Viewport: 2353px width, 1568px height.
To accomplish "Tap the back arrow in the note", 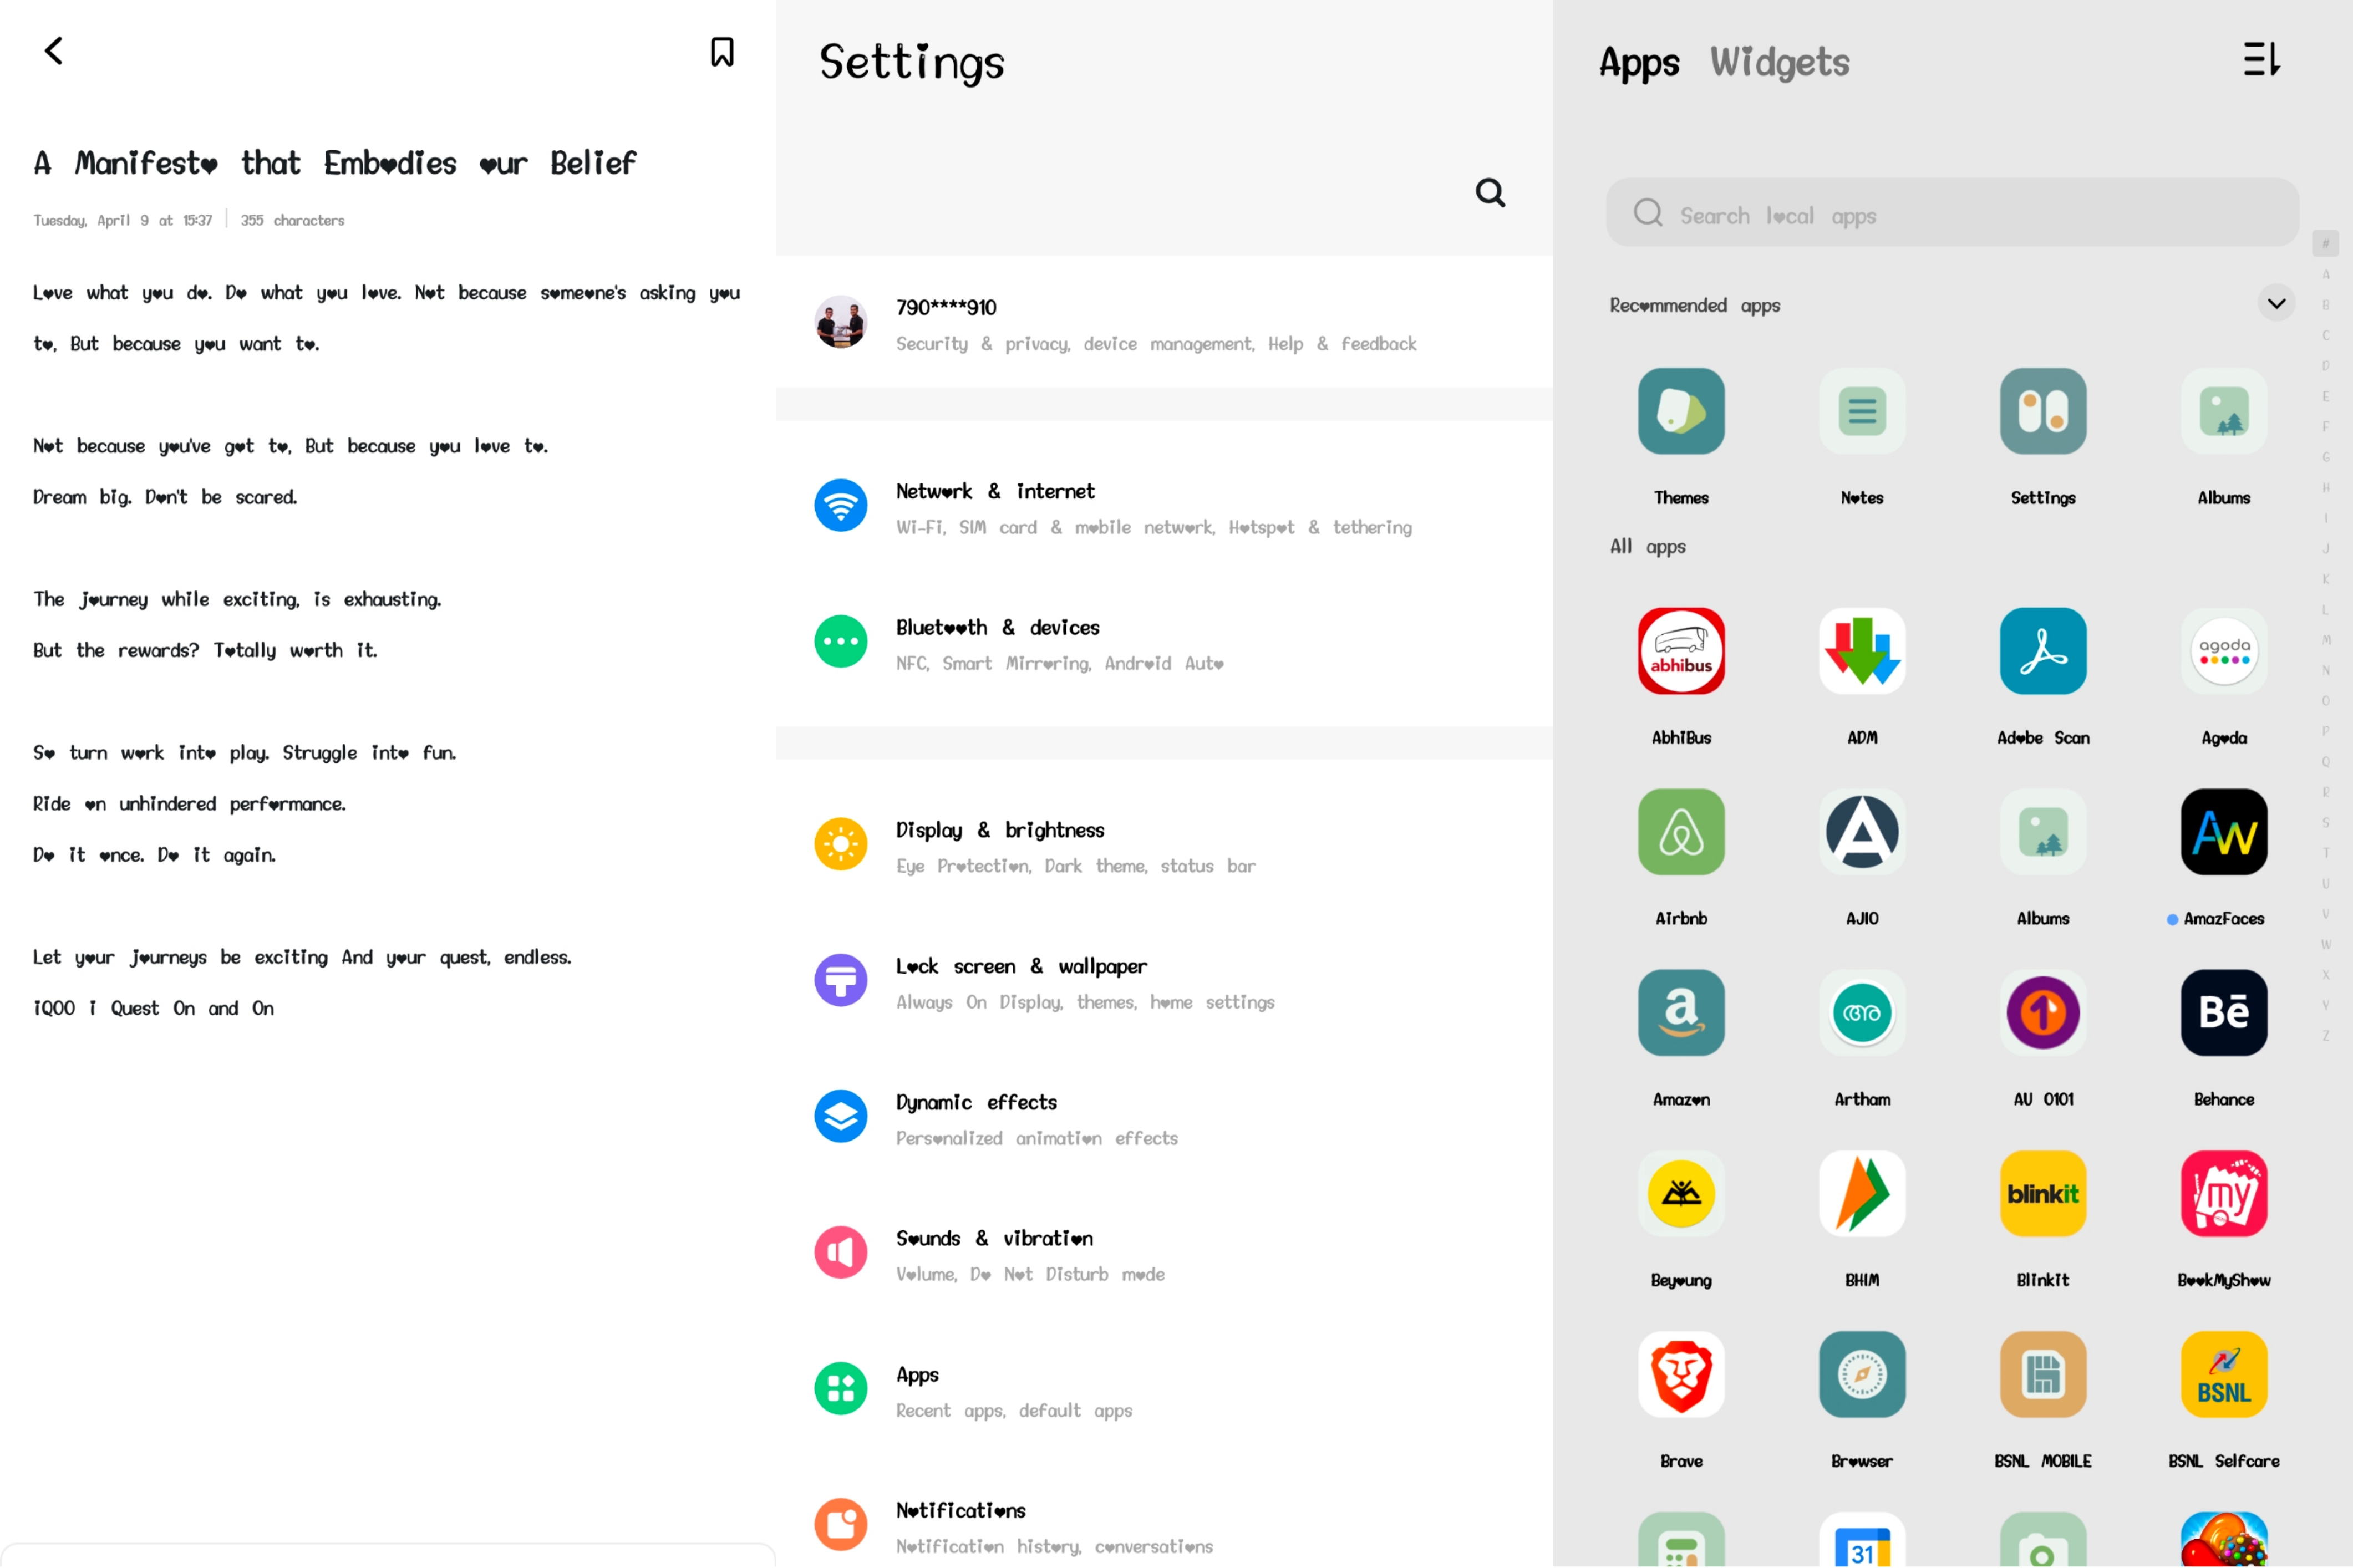I will [x=54, y=51].
